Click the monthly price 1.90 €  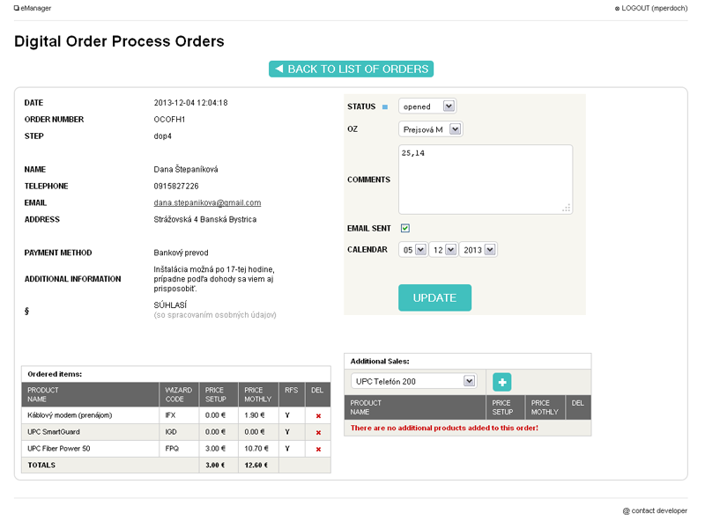click(x=255, y=415)
